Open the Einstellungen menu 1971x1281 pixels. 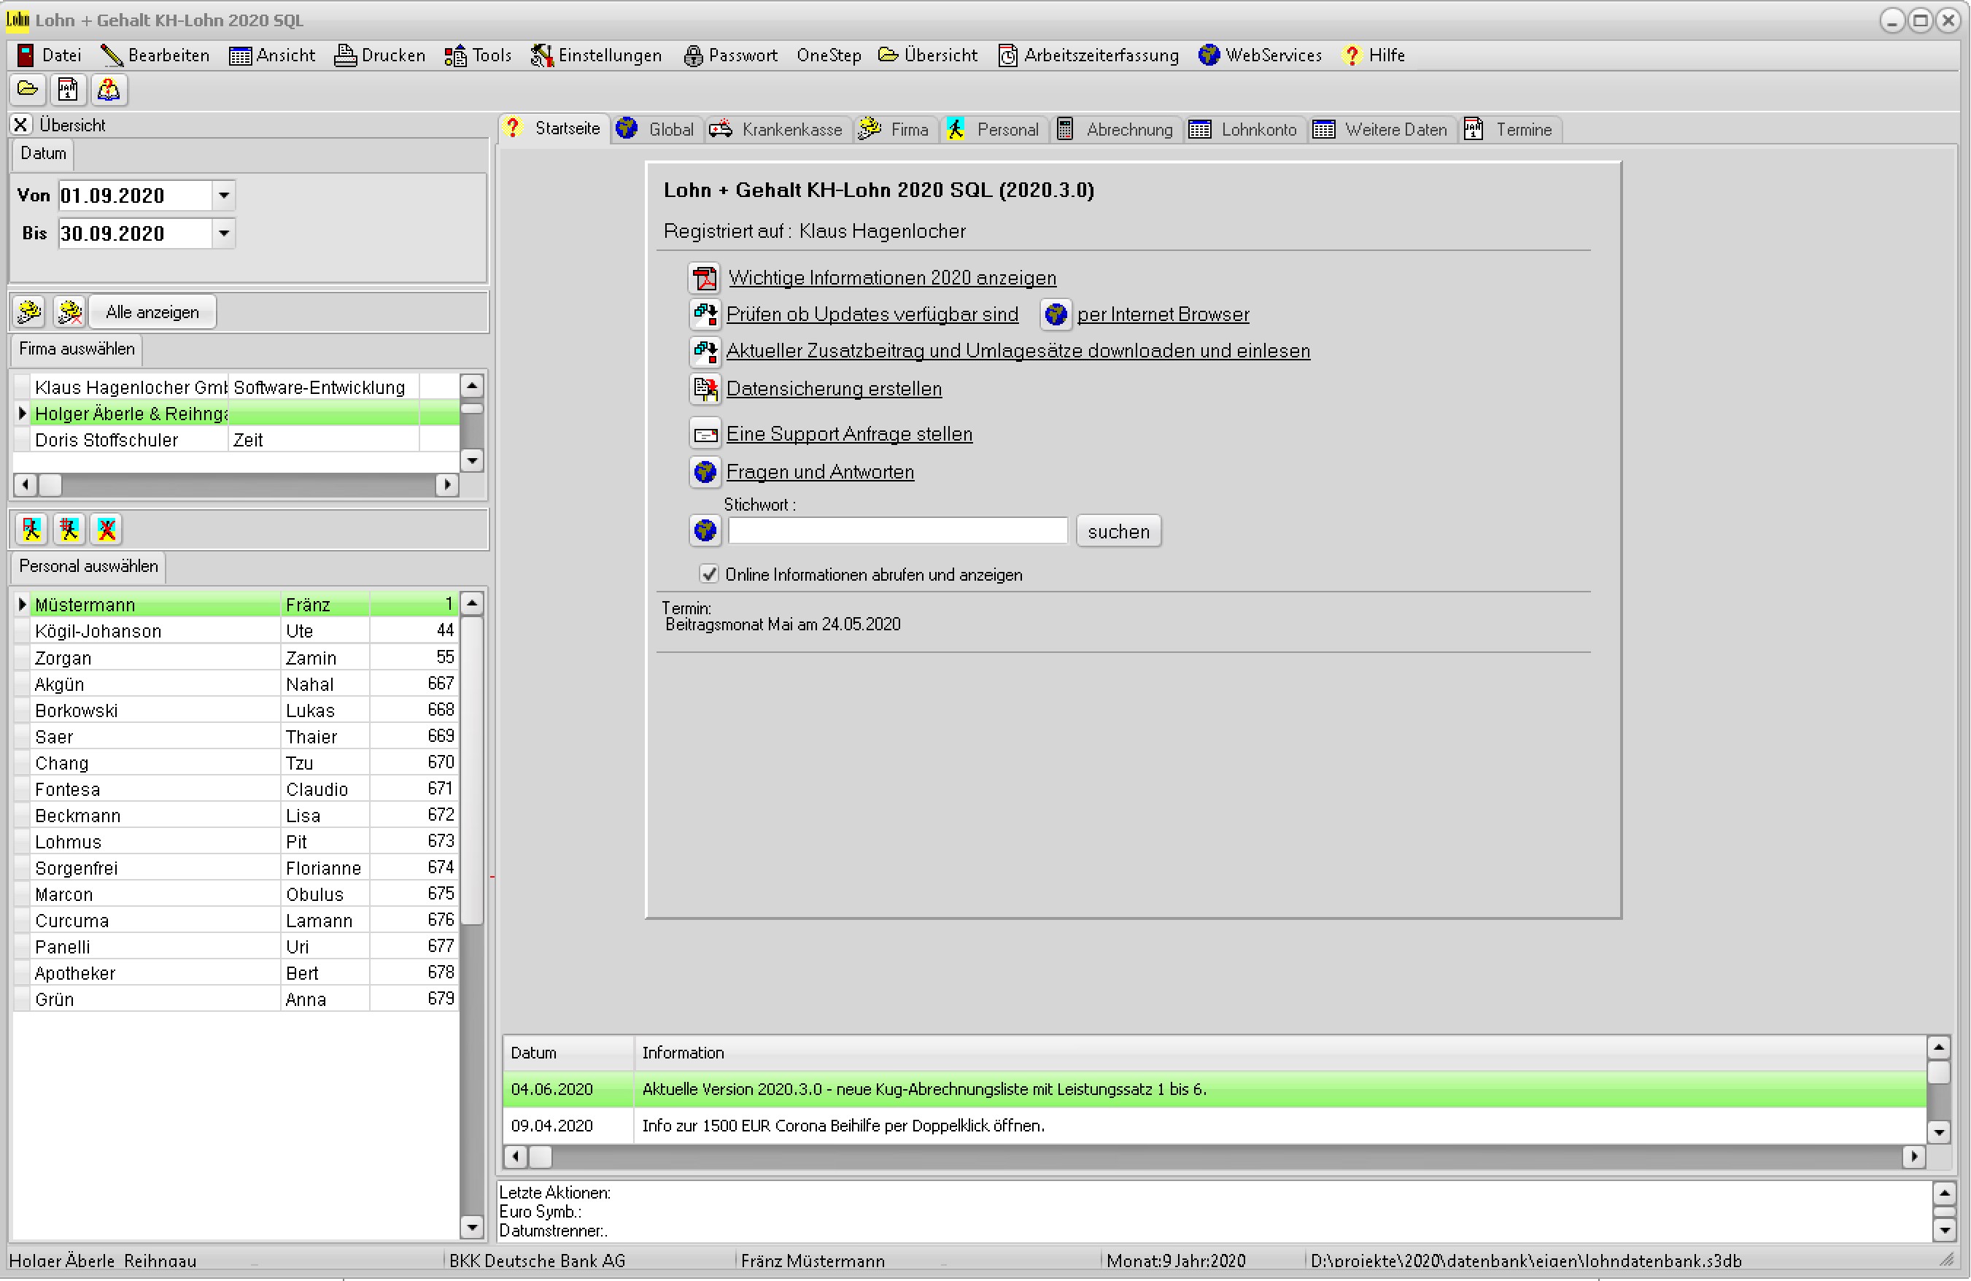click(596, 55)
